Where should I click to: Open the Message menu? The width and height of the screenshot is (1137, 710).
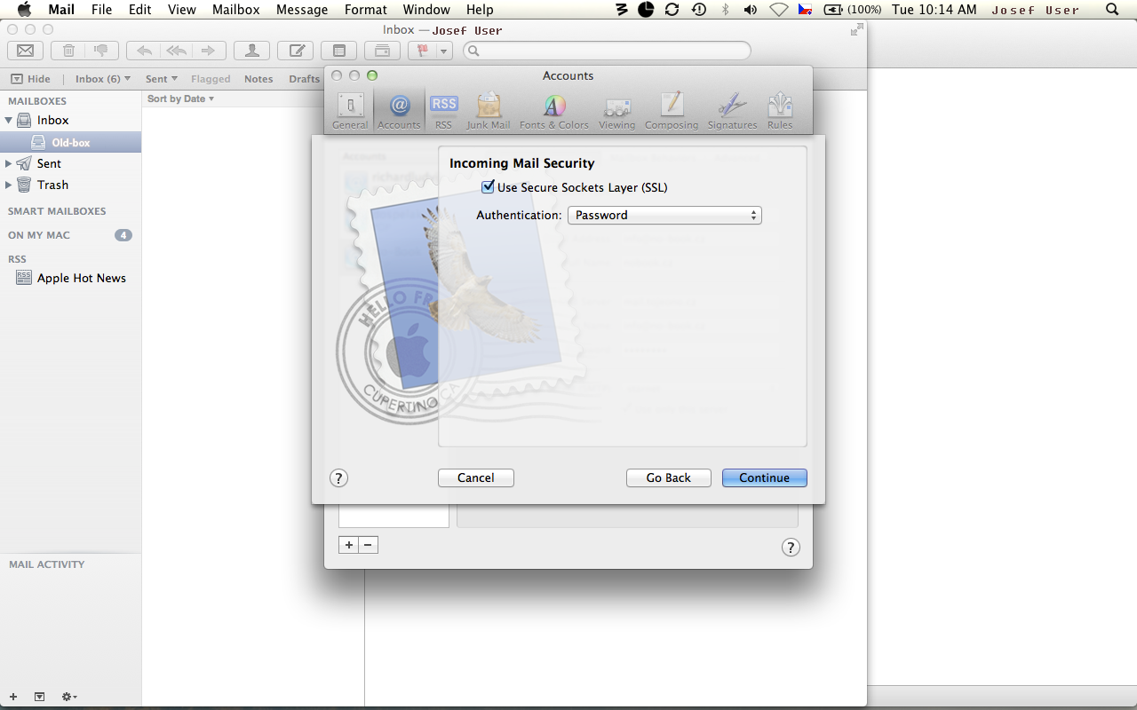302,10
